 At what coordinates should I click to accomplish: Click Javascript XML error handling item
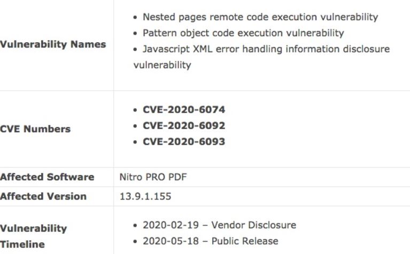pos(261,57)
